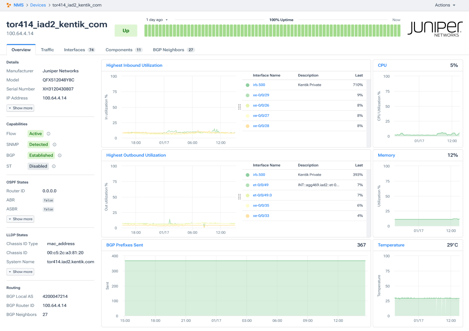This screenshot has height=331, width=469.
Task: Toggle xe-0/0/28 orange series dot
Action: pyautogui.click(x=248, y=126)
